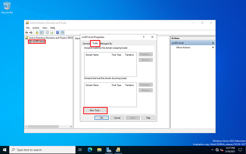Switch to the General tab
This screenshot has width=246, height=154.
(86, 44)
